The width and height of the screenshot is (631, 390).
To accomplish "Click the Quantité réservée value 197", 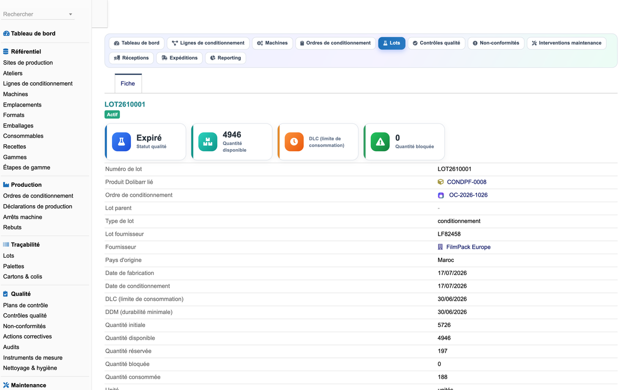I will point(443,351).
